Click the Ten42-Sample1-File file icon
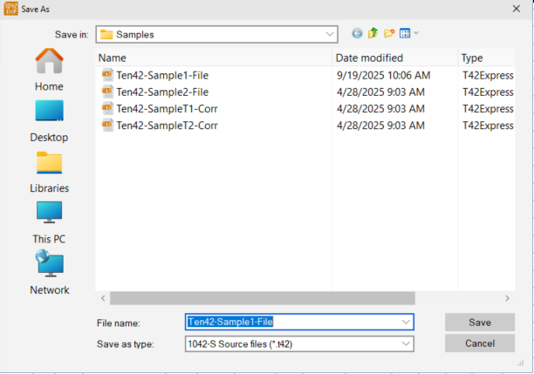Viewport: 534px width, 374px height. (107, 74)
